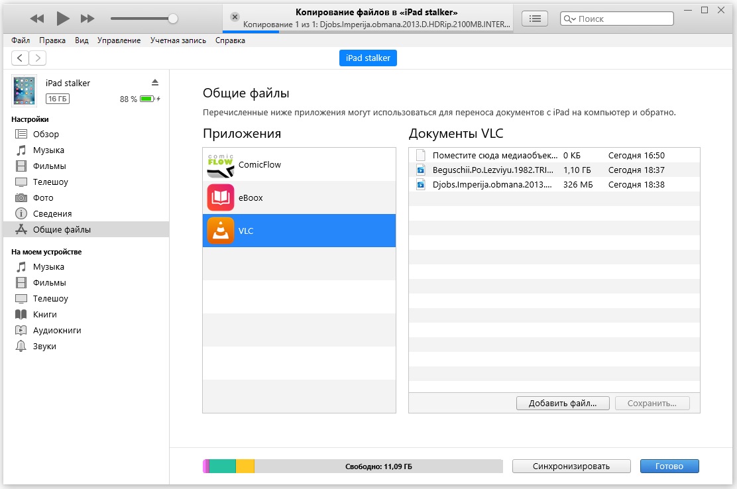Image resolution: width=737 pixels, height=489 pixels.
Task: Click the Сегодня 16:50 date cell
Action: [636, 156]
